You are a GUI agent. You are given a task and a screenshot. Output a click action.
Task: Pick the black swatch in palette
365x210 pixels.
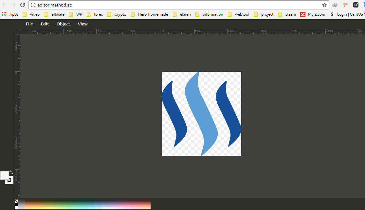tap(16, 204)
